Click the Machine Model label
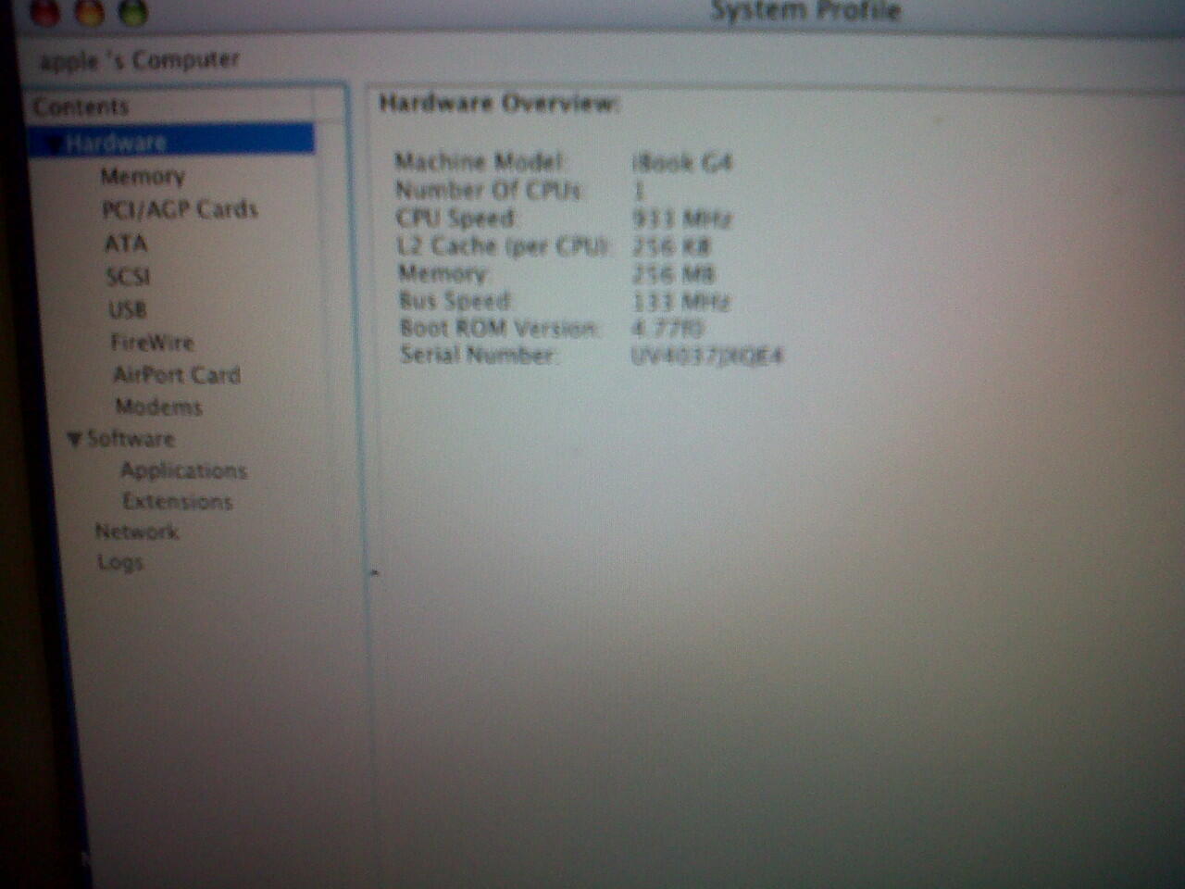 pyautogui.click(x=480, y=161)
